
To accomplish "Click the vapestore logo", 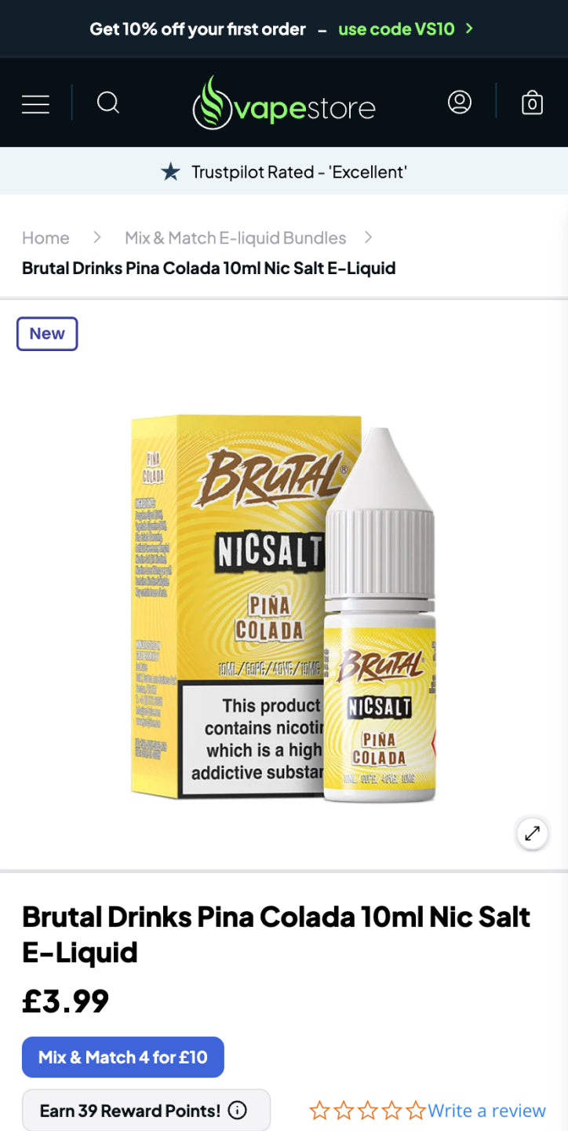I will pos(284,103).
